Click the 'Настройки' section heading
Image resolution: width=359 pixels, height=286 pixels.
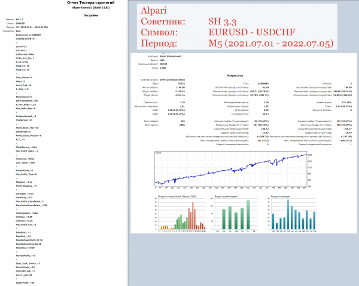pyautogui.click(x=91, y=16)
